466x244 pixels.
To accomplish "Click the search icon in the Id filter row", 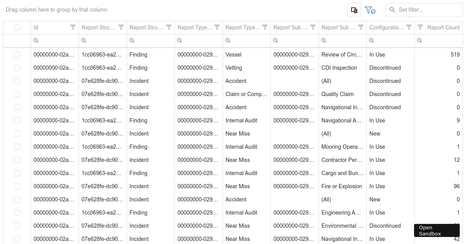I will (x=36, y=40).
